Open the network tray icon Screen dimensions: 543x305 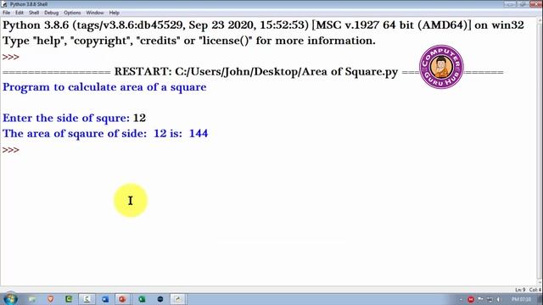click(x=490, y=299)
